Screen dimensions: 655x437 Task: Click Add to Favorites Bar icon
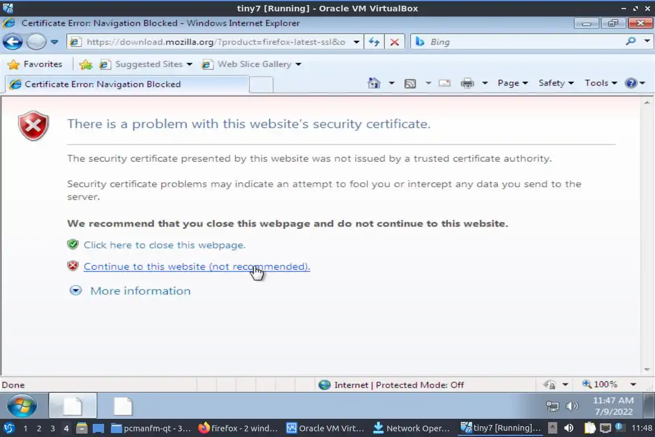(x=86, y=64)
